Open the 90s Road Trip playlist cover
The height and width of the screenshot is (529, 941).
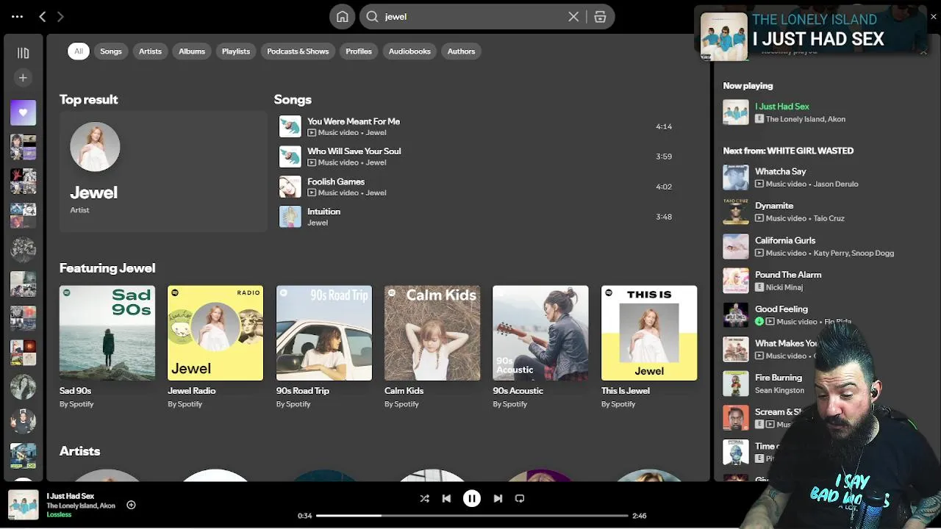pyautogui.click(x=324, y=333)
